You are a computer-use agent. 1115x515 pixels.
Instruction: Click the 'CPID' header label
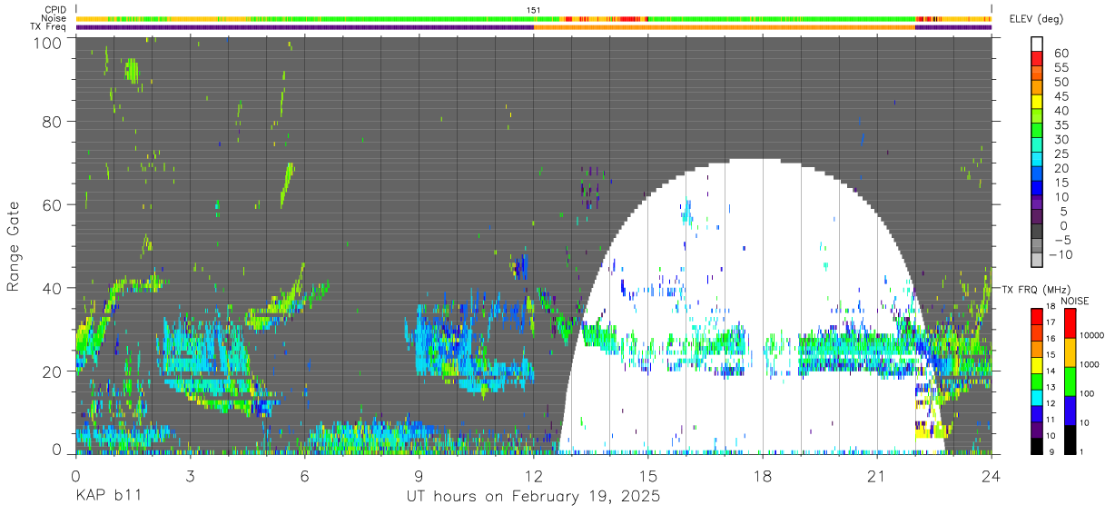point(55,10)
